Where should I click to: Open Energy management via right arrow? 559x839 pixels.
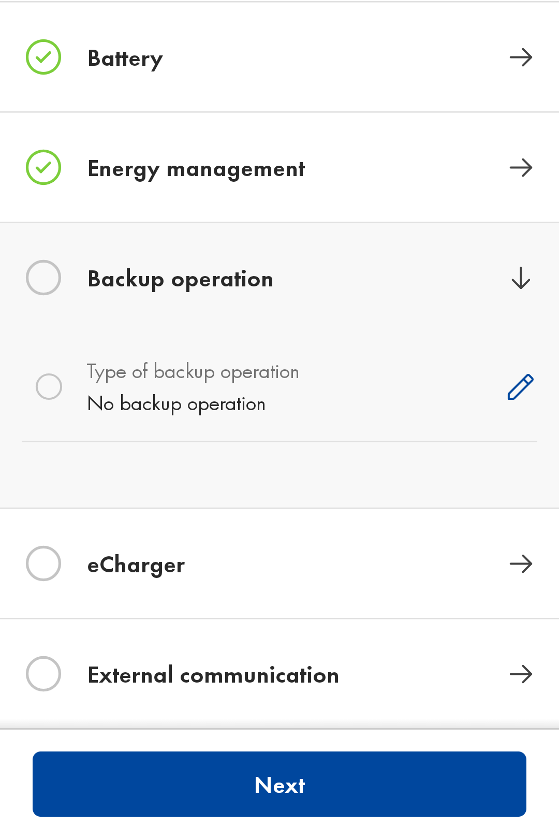pyautogui.click(x=521, y=167)
